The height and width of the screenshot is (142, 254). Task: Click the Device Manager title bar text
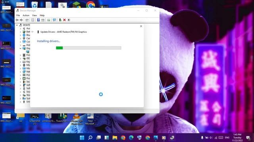28,11
